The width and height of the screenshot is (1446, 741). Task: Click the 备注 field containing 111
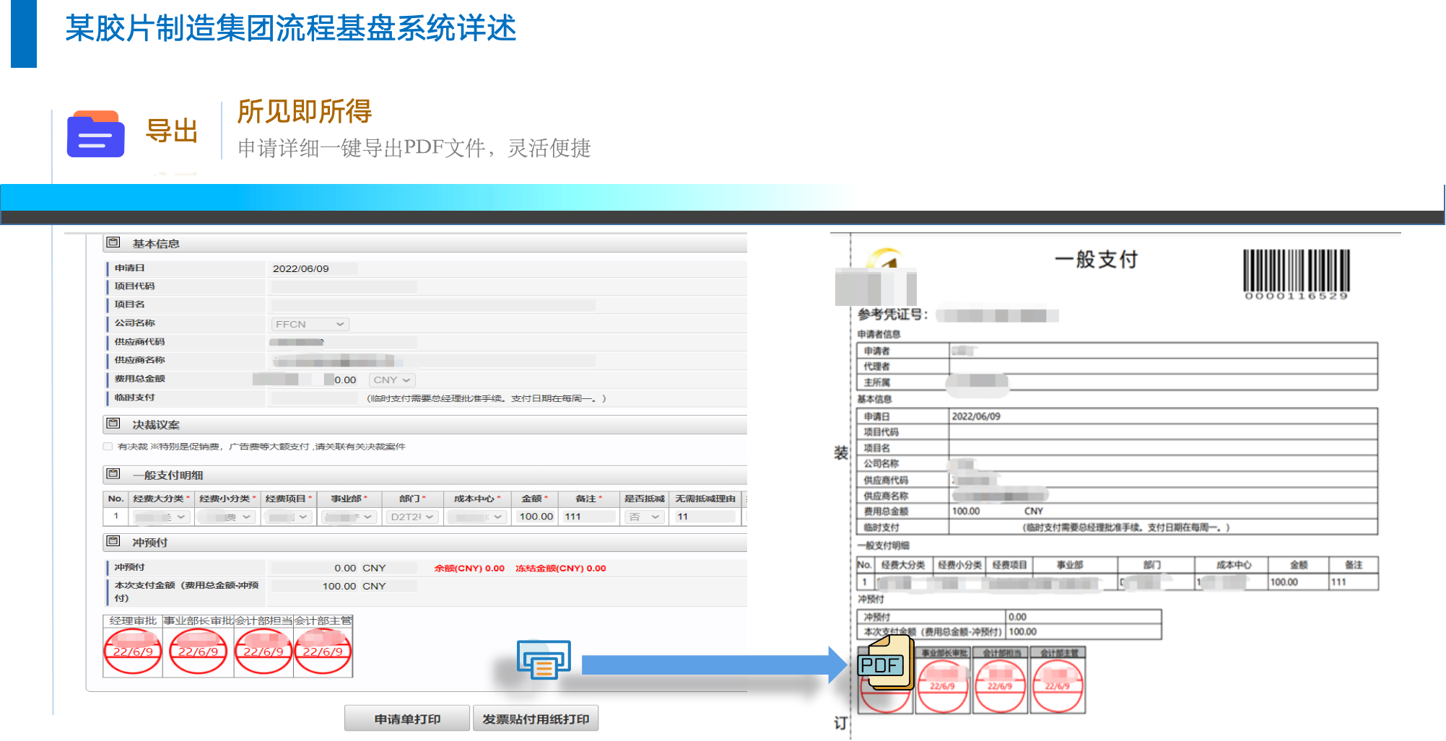pyautogui.click(x=588, y=517)
